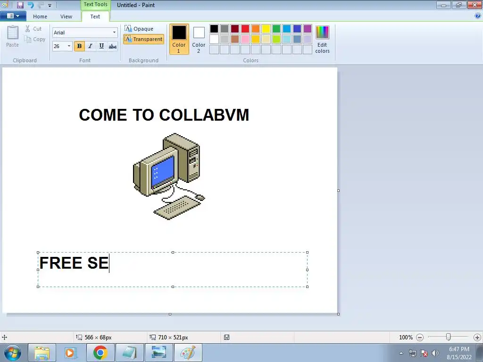Pick the indigo blue color swatch
The width and height of the screenshot is (483, 362).
tap(297, 29)
